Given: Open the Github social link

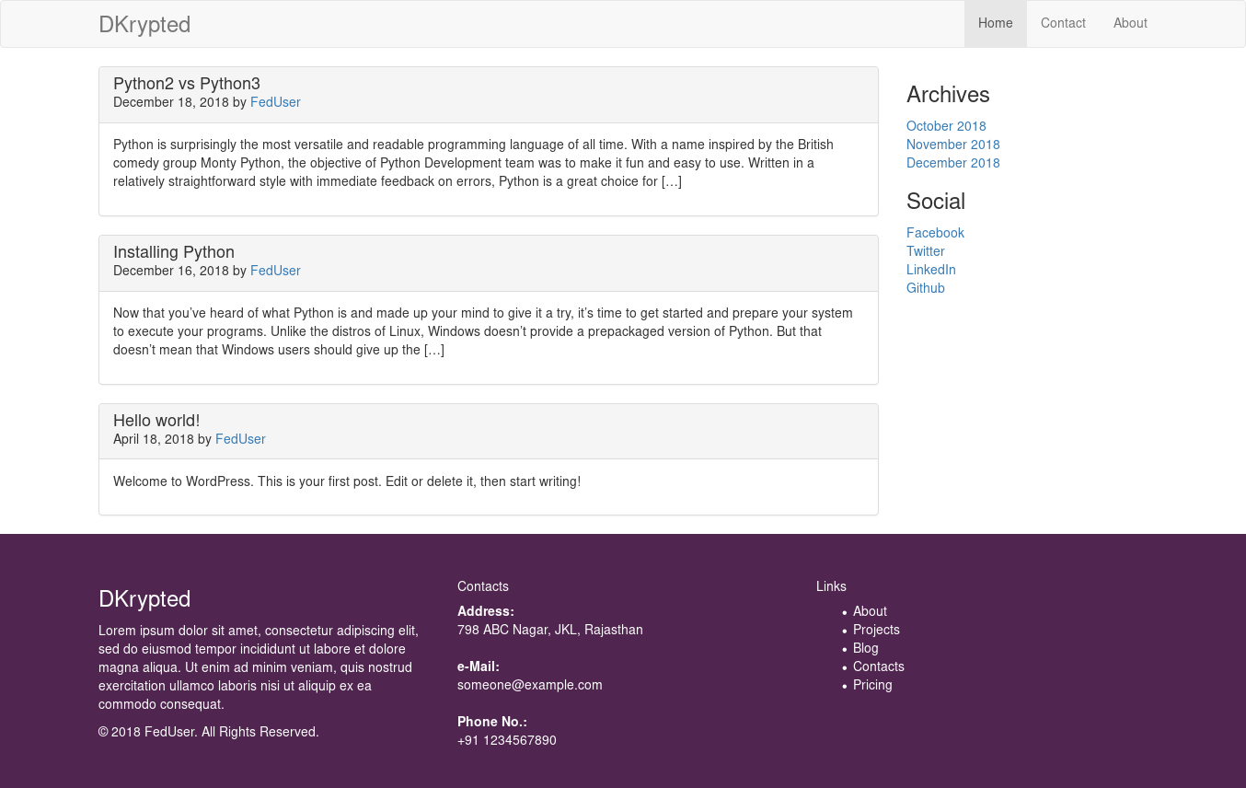Looking at the screenshot, I should (x=925, y=288).
